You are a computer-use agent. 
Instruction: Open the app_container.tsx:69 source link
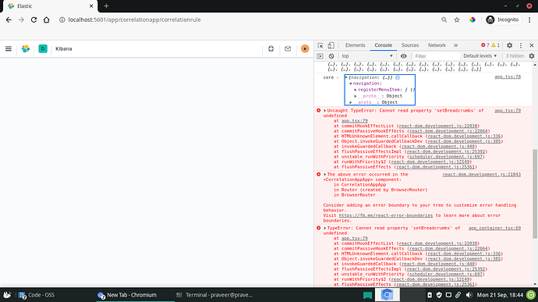pyautogui.click(x=494, y=228)
